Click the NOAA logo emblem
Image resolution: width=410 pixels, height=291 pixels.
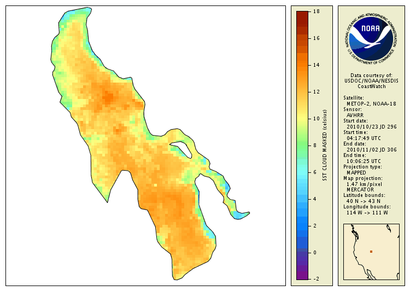click(x=371, y=38)
